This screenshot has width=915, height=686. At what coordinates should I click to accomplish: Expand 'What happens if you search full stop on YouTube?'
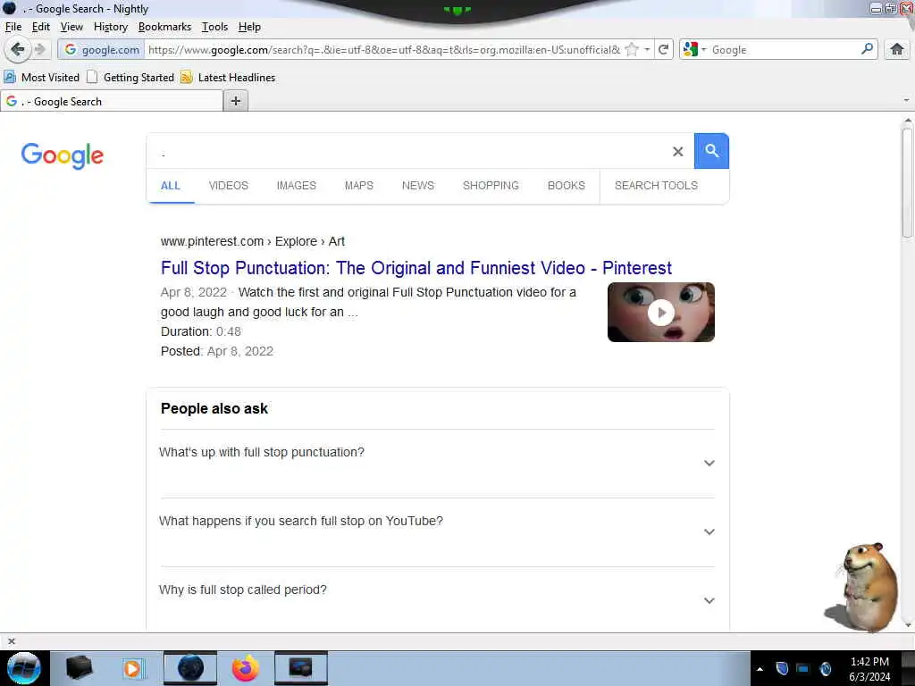436,532
